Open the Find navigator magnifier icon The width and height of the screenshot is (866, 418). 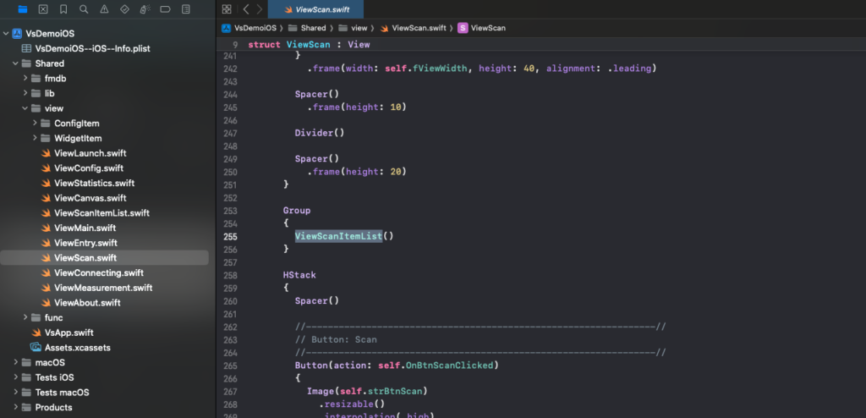(x=84, y=9)
